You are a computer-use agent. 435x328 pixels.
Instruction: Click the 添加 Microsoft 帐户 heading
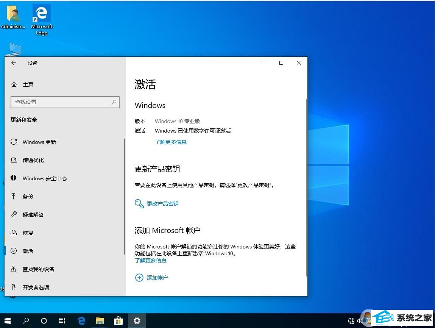168,230
